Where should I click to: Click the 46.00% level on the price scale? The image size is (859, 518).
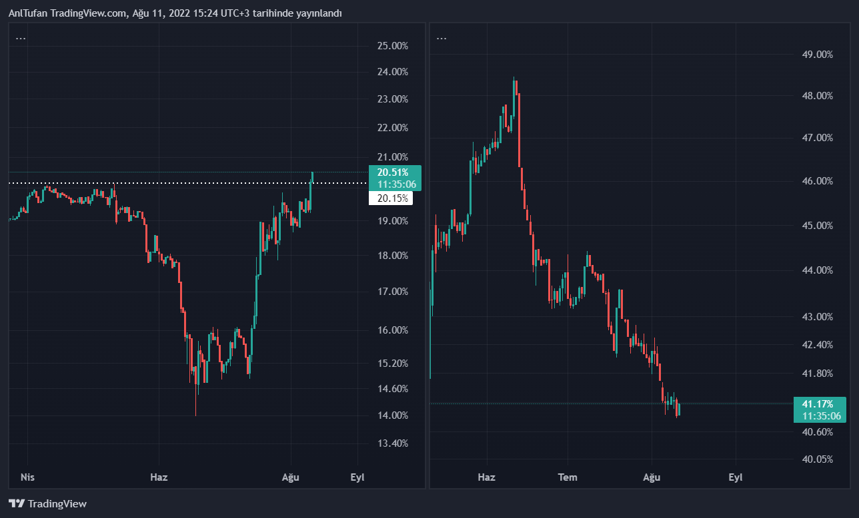point(817,181)
